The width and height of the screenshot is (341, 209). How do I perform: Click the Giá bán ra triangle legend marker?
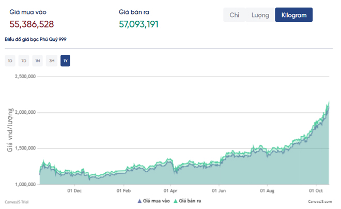click(x=175, y=201)
